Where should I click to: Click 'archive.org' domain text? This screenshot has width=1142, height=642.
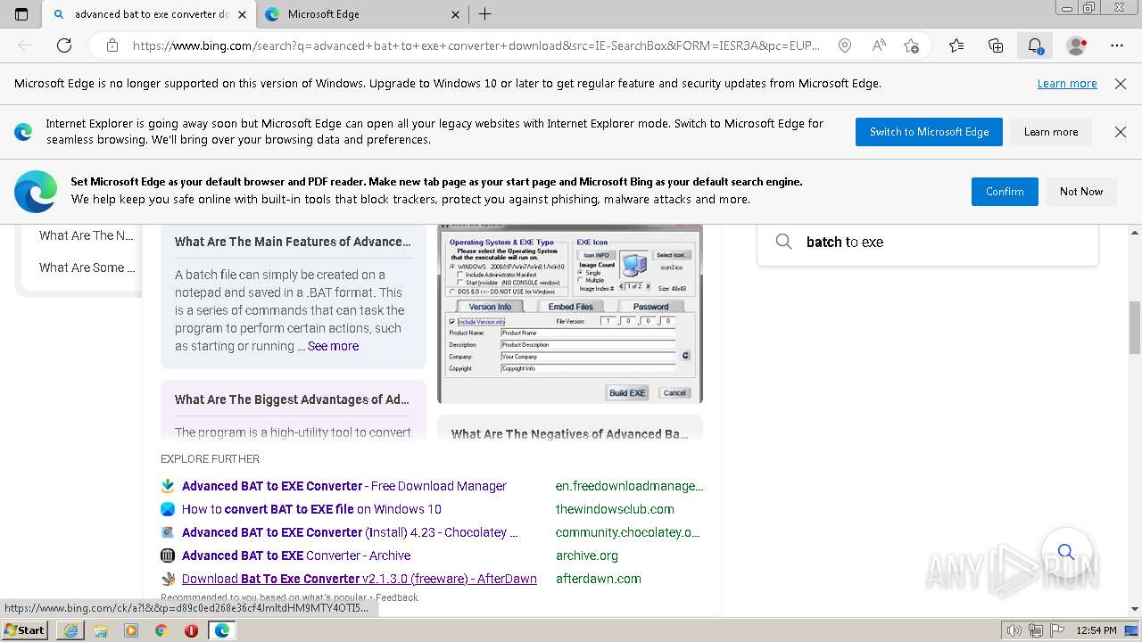(587, 556)
